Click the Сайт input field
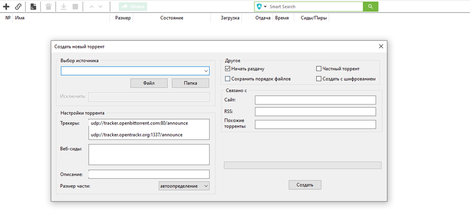The width and height of the screenshot is (470, 221). (x=315, y=100)
